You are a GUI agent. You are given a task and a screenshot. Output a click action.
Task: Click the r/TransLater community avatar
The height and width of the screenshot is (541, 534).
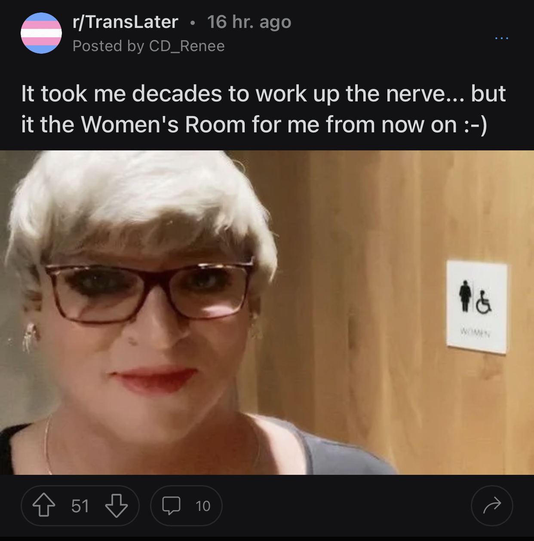(41, 34)
